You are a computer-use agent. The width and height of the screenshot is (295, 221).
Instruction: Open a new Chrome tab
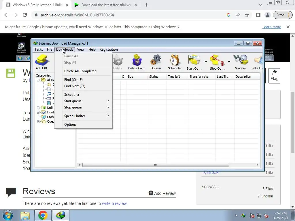pyautogui.click(x=147, y=5)
